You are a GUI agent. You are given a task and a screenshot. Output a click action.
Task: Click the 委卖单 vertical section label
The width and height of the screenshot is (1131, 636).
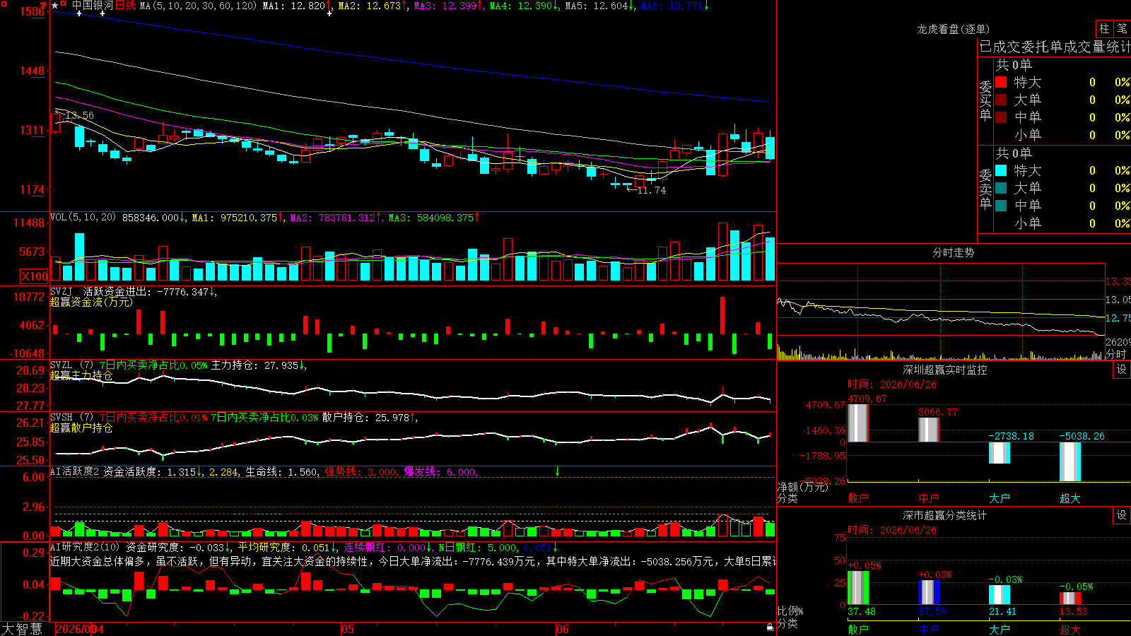pos(985,189)
